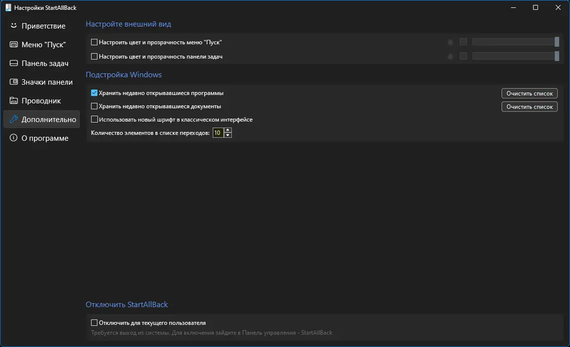Open the О программе section
The height and width of the screenshot is (347, 570).
tap(44, 138)
